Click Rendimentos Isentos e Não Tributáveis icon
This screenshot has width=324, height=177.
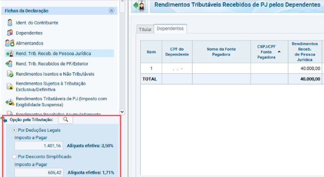tap(10, 74)
